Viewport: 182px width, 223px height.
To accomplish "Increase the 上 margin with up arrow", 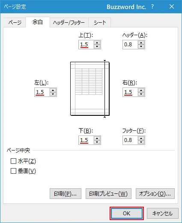I will [x=97, y=43].
